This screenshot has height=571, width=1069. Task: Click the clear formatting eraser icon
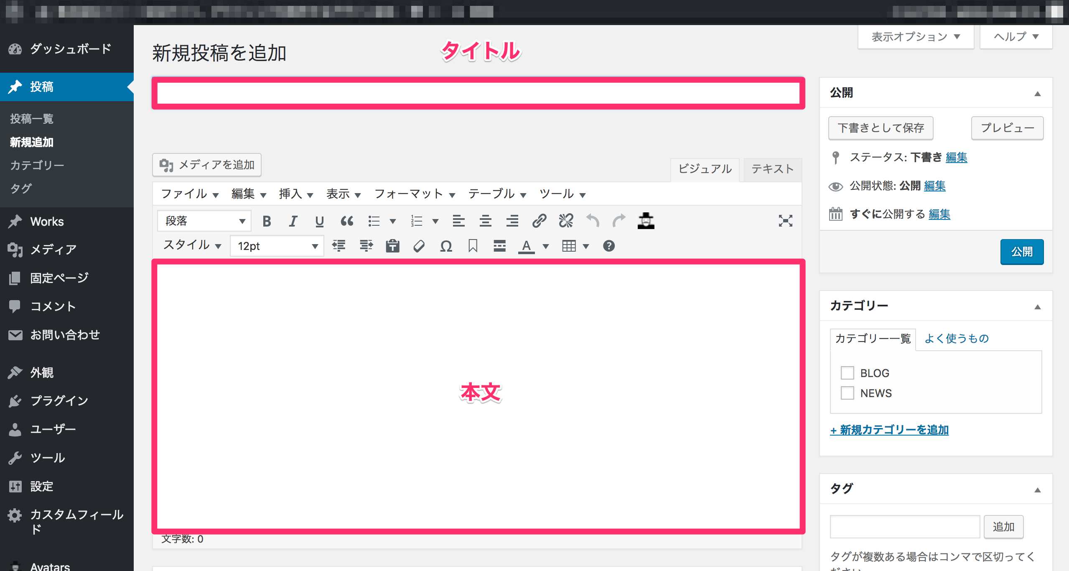pos(419,246)
